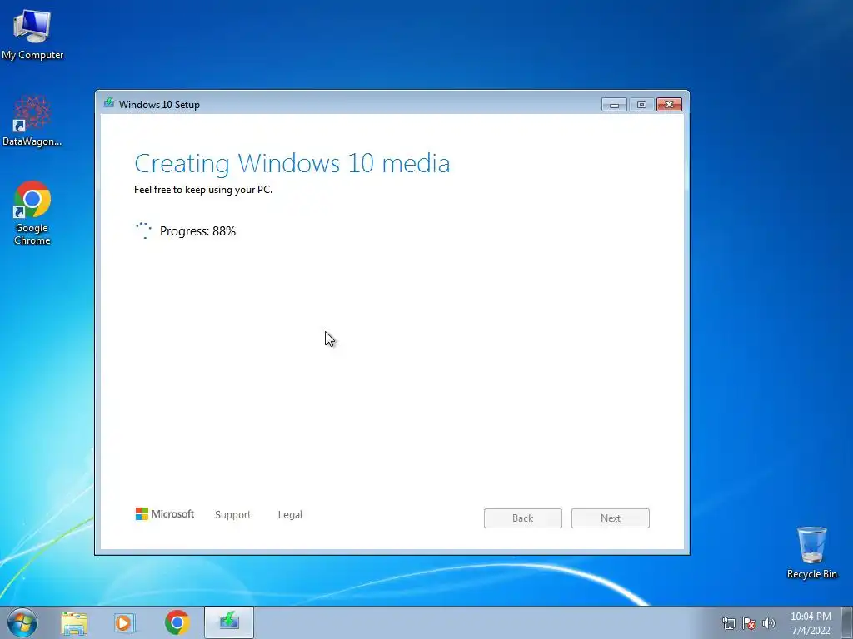Click the 'Creating Windows 10 media' heading
This screenshot has width=853, height=639.
(292, 163)
